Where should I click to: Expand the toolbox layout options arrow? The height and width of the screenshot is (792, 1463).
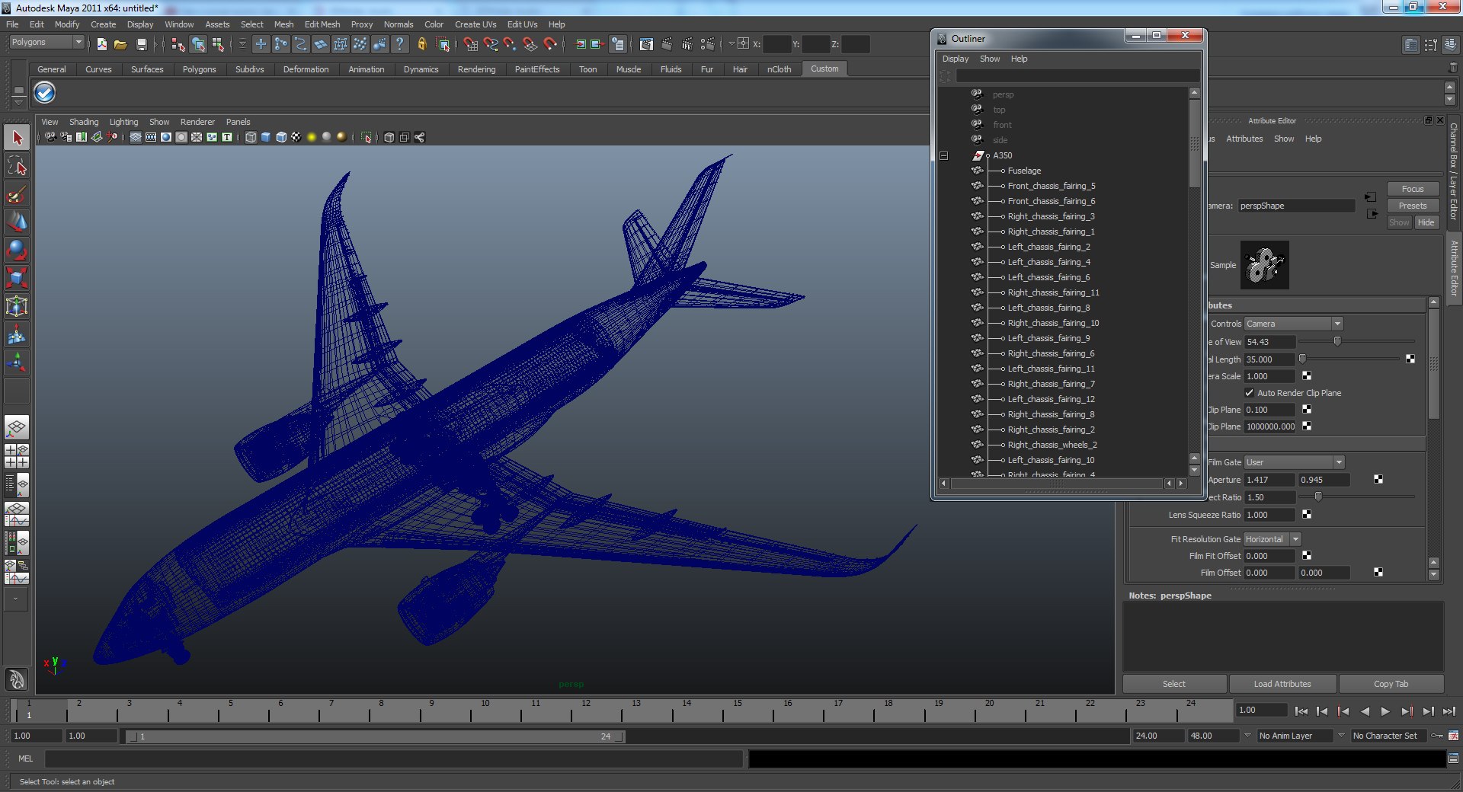(15, 599)
